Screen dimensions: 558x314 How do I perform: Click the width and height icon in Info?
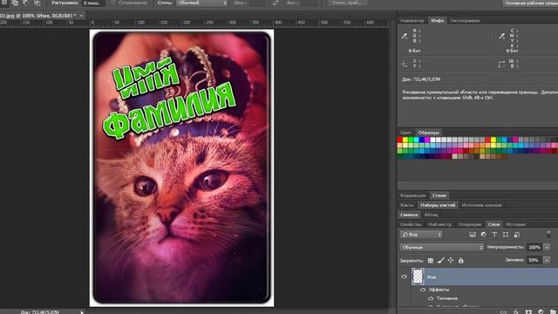pyautogui.click(x=501, y=64)
